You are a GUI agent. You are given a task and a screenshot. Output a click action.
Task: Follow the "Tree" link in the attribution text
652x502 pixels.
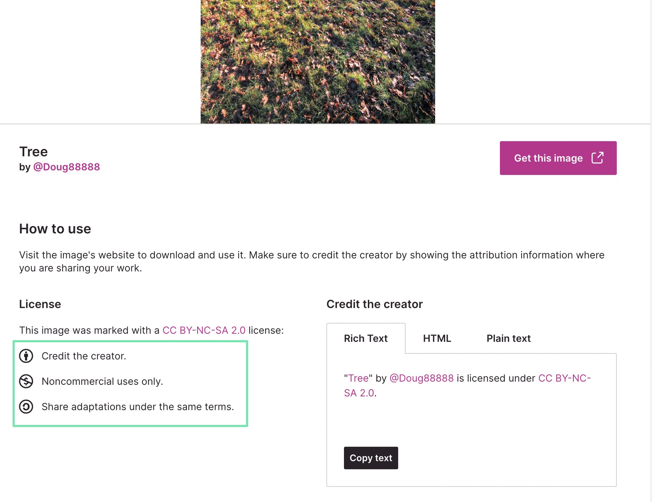click(358, 378)
